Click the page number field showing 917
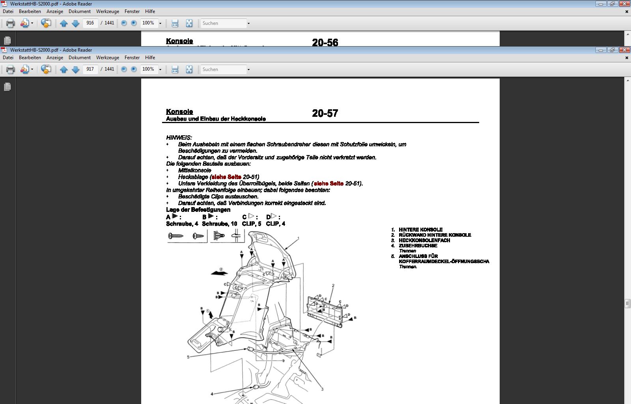Image resolution: width=631 pixels, height=404 pixels. 90,69
